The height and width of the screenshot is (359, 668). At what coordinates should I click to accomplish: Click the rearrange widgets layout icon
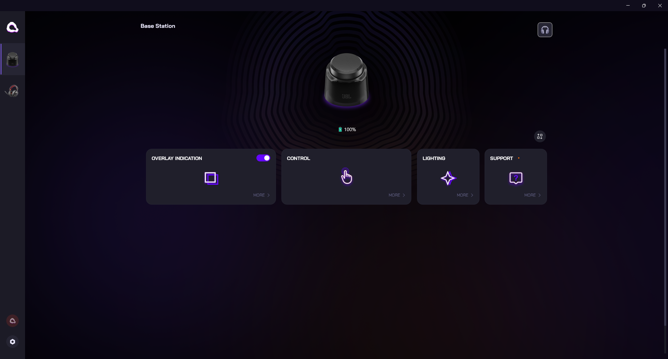click(540, 136)
